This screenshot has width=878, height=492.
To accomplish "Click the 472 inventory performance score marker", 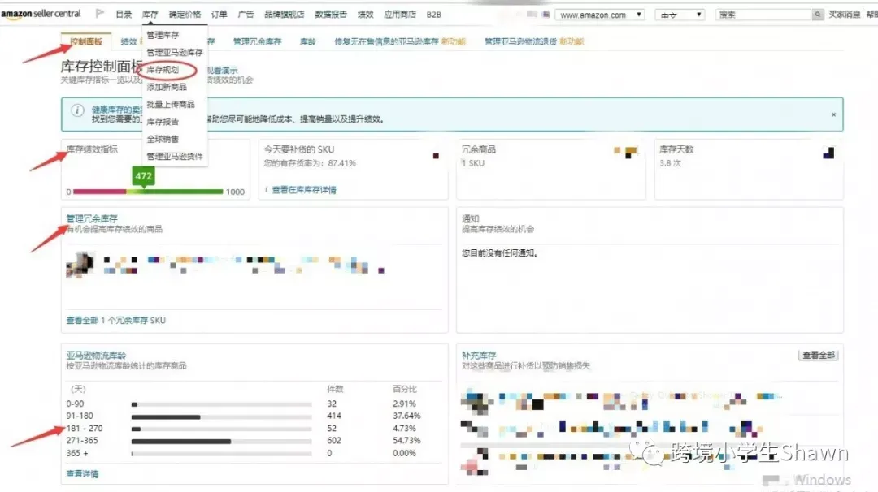I will pos(143,176).
